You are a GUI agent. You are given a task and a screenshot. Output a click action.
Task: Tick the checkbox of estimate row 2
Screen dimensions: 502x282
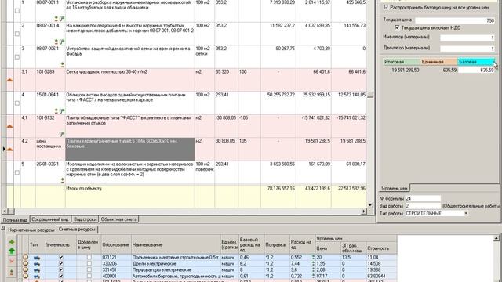click(17, 34)
